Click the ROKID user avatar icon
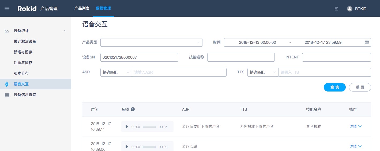Image resolution: width=380 pixels, height=151 pixels. tap(349, 9)
